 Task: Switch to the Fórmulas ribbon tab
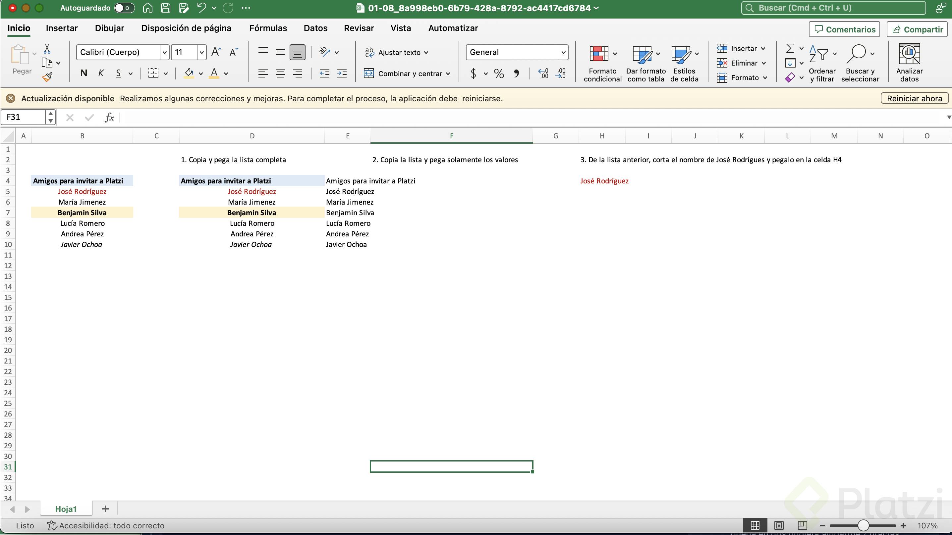(268, 28)
